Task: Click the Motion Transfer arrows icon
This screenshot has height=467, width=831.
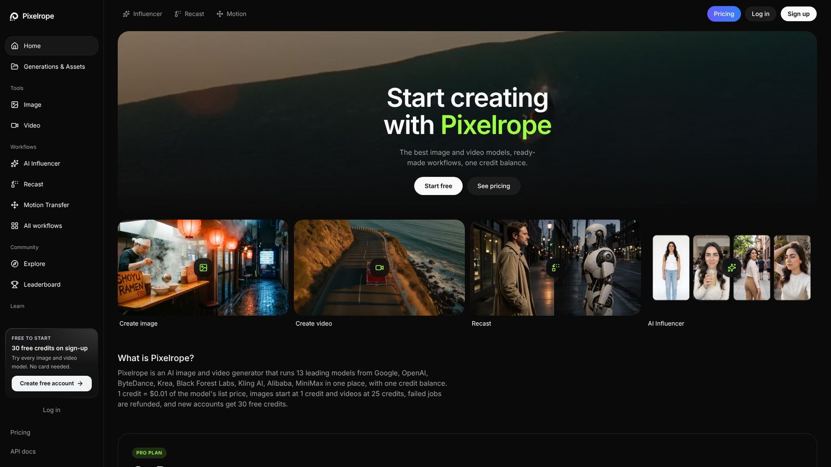Action: click(x=15, y=205)
